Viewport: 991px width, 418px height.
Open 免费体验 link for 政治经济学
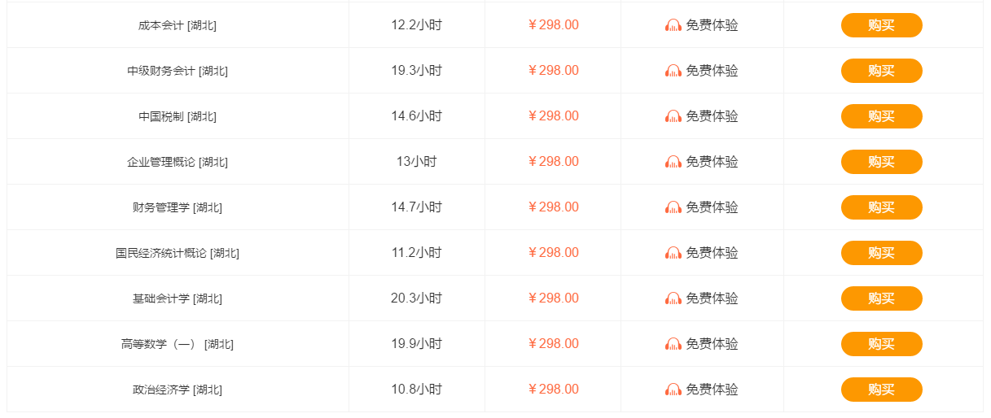click(712, 390)
